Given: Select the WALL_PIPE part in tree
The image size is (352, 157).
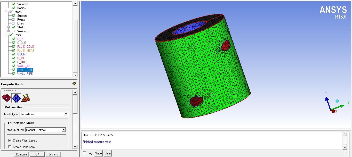Looking at the screenshot, I should coord(25,73).
